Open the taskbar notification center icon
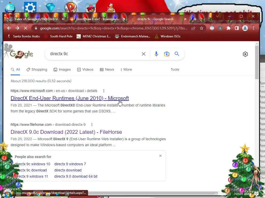The width and height of the screenshot is (265, 198). (256, 194)
